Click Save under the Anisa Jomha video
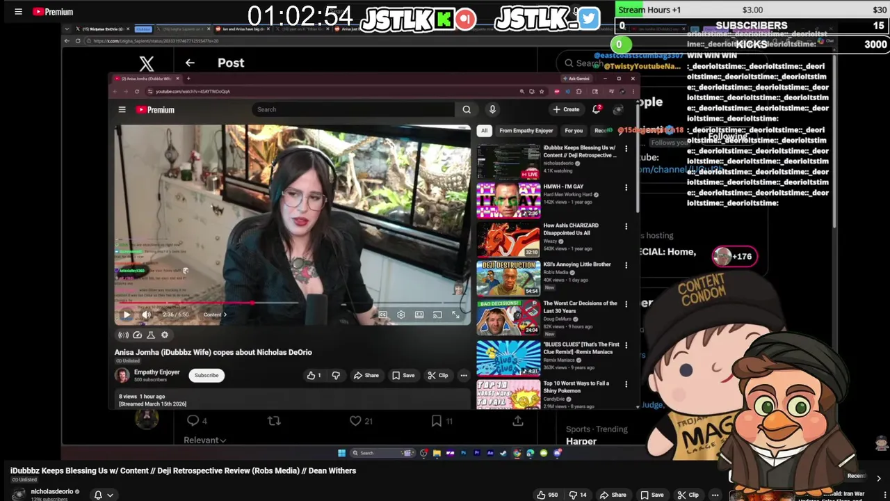 [x=403, y=375]
